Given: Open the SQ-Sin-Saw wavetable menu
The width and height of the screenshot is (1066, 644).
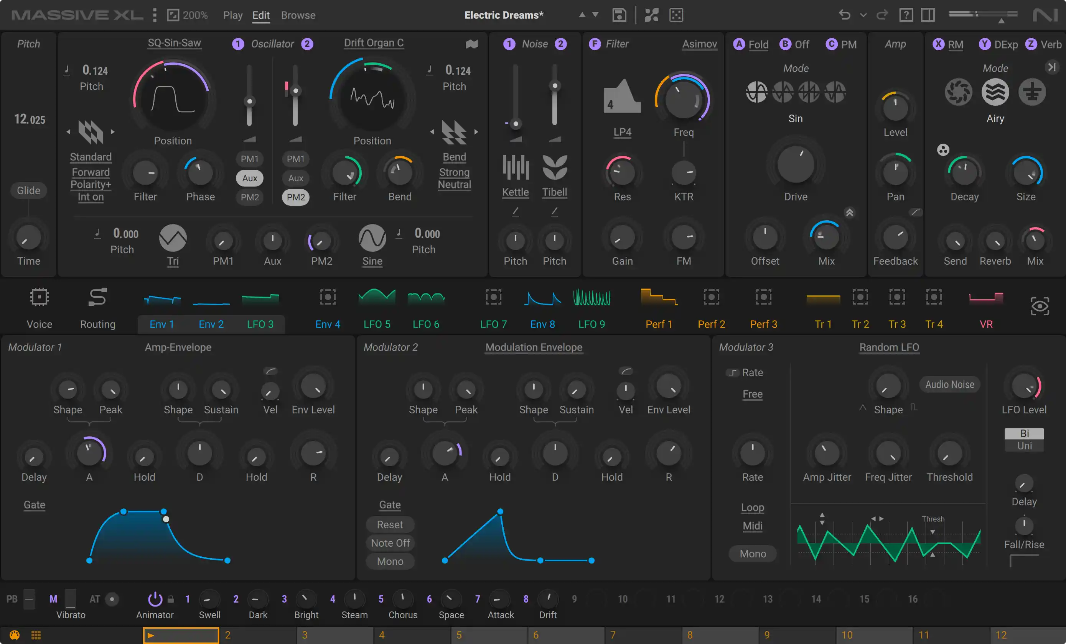Looking at the screenshot, I should click(x=175, y=43).
